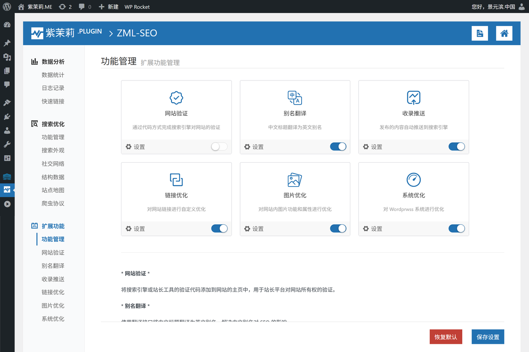The image size is (529, 352).
Task: Open 设置 on the 图片优化 card
Action: click(x=254, y=229)
